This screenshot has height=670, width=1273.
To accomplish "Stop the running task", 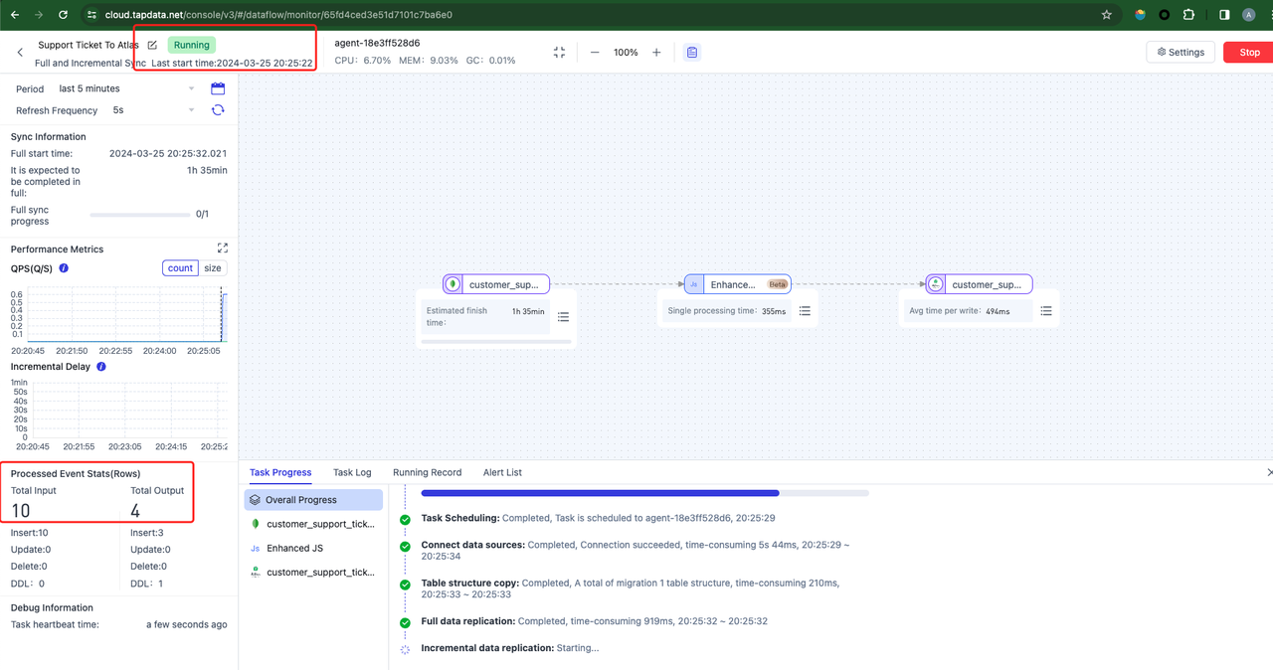I will [1249, 52].
